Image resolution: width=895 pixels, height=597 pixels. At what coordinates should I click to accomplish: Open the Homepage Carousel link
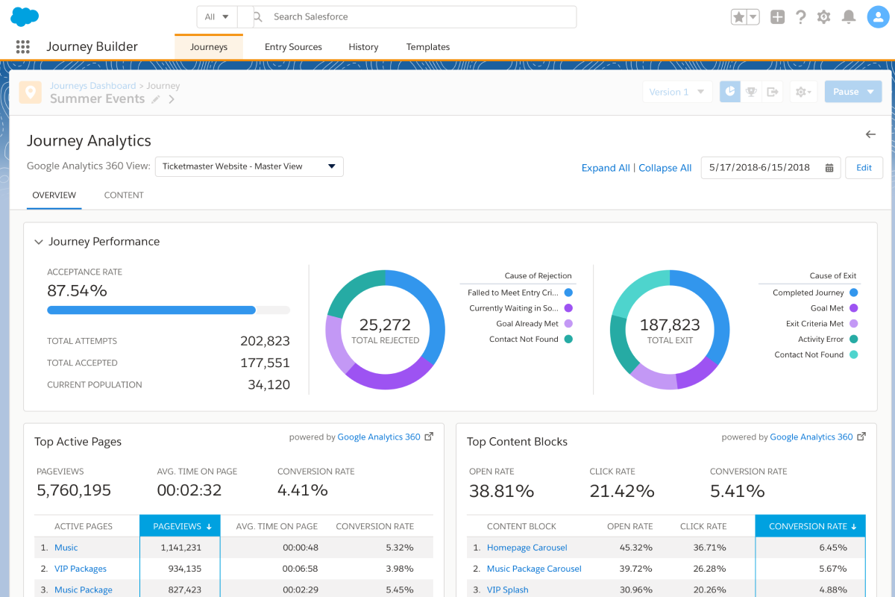click(x=527, y=548)
